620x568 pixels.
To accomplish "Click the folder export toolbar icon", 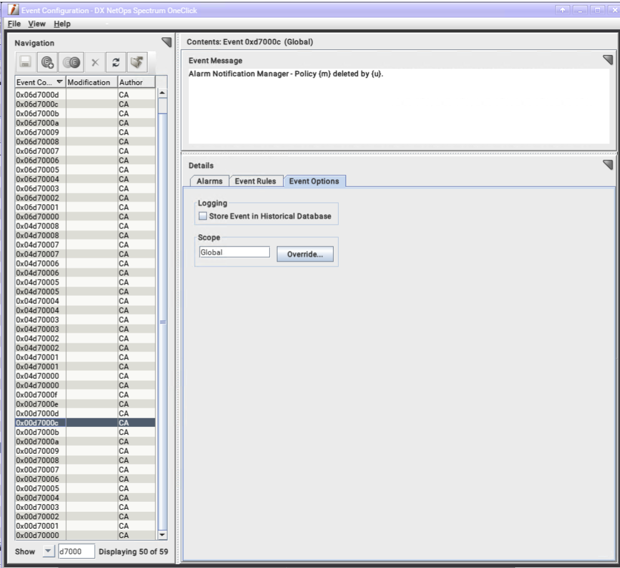I will [x=137, y=62].
